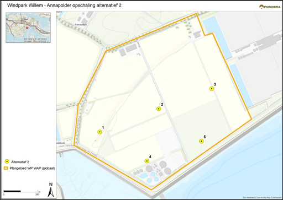This screenshot has height=200, width=283.
Task: Click wind turbine marker 2
Action: coord(159,109)
